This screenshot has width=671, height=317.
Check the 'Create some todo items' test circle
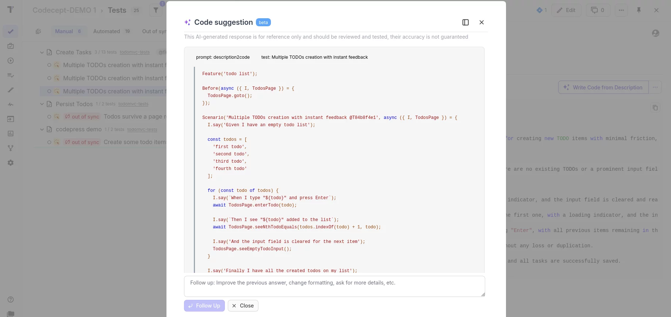[x=49, y=142]
